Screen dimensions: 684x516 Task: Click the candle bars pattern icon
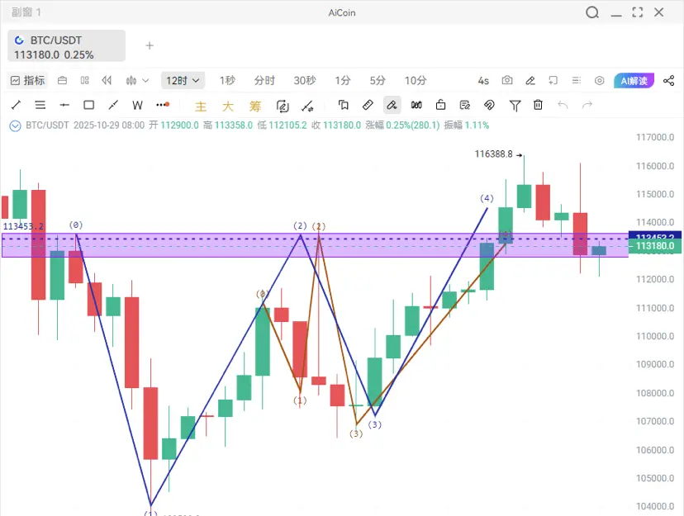point(416,105)
